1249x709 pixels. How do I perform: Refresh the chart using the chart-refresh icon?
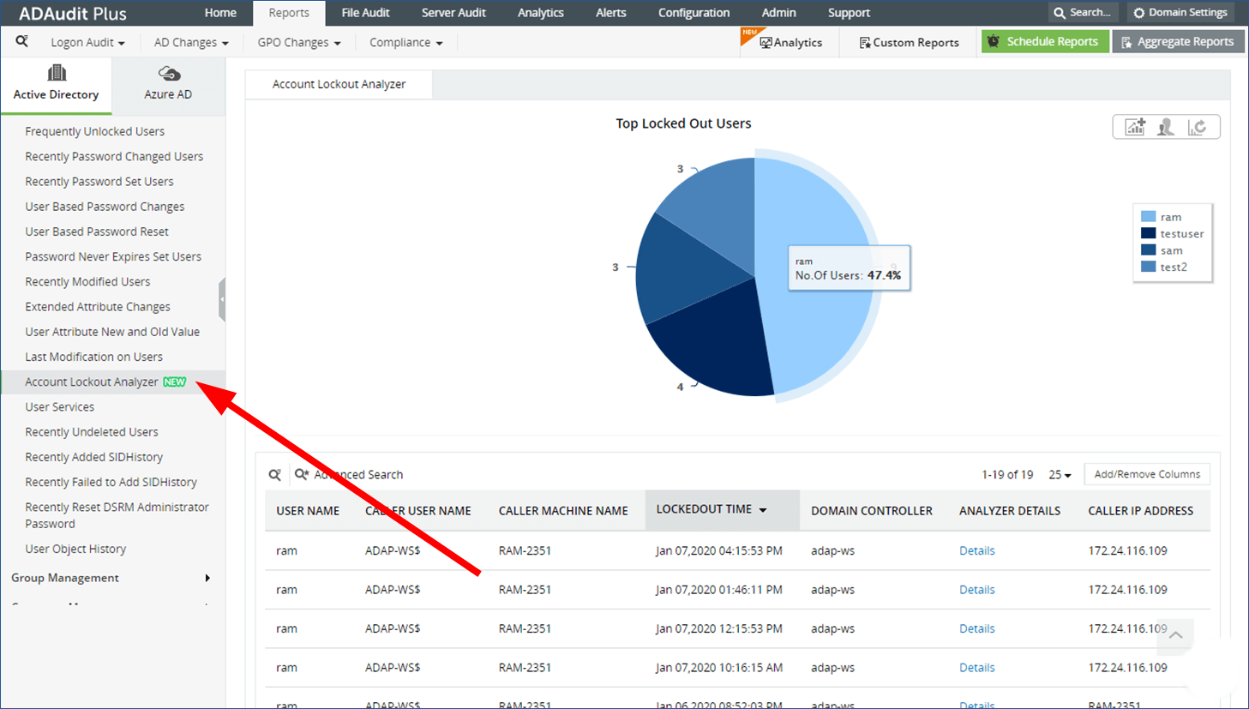coord(1198,126)
